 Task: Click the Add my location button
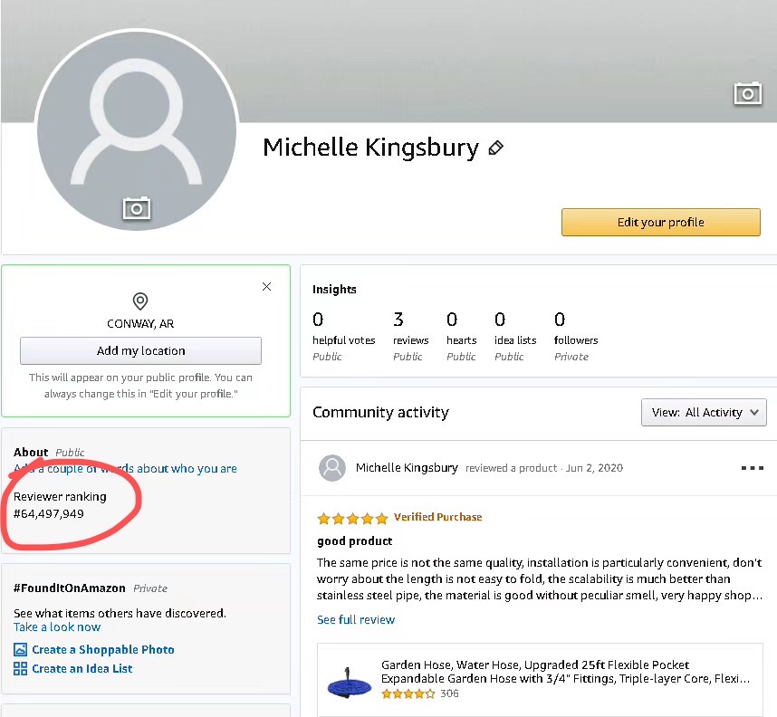140,350
